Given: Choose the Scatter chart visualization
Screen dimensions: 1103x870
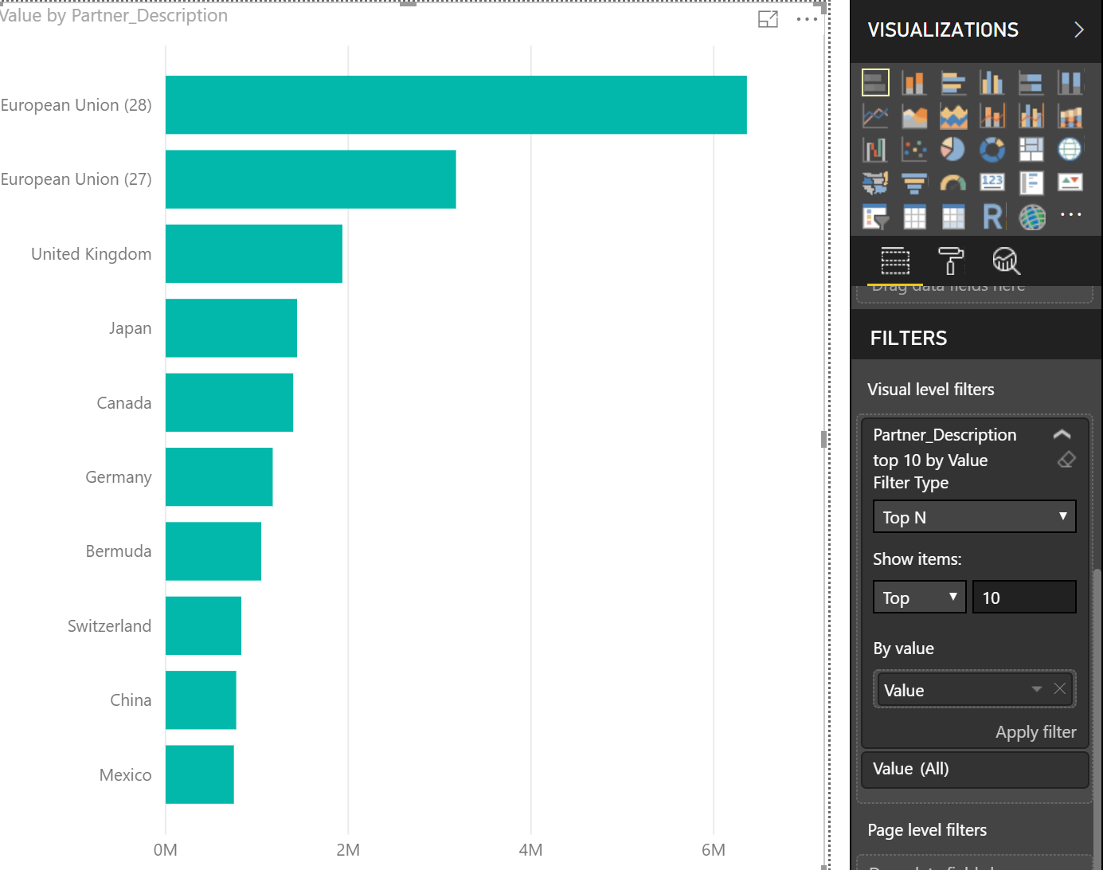Looking at the screenshot, I should tap(913, 149).
